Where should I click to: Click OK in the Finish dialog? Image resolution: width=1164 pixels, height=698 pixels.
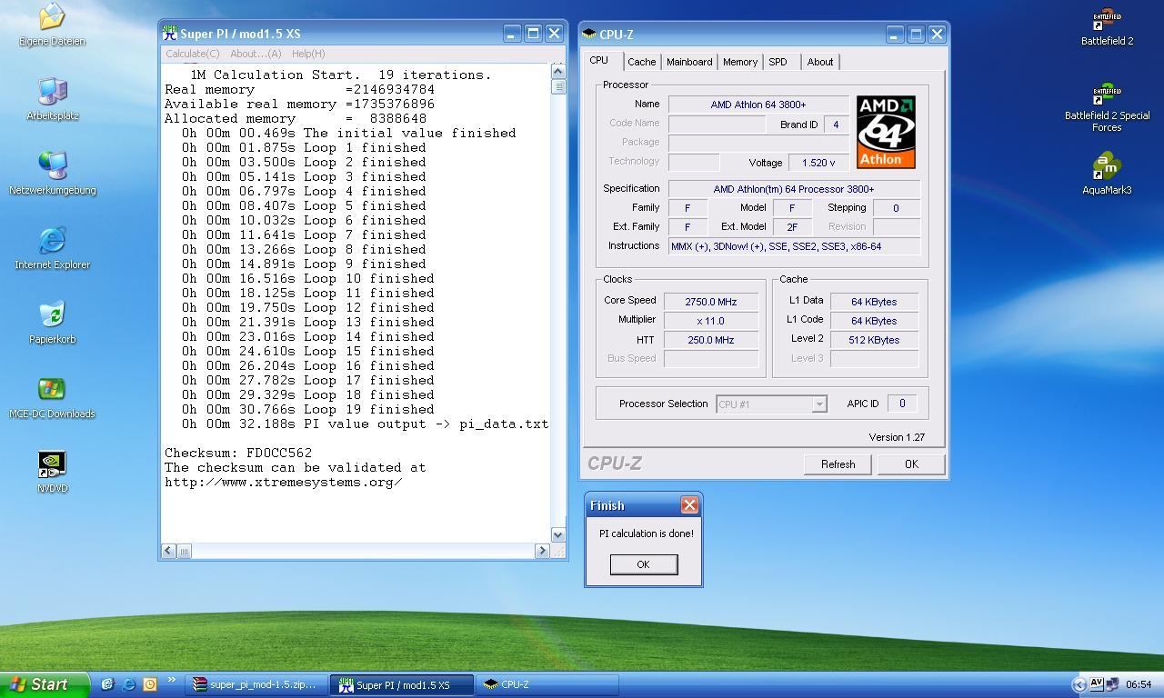pos(643,564)
